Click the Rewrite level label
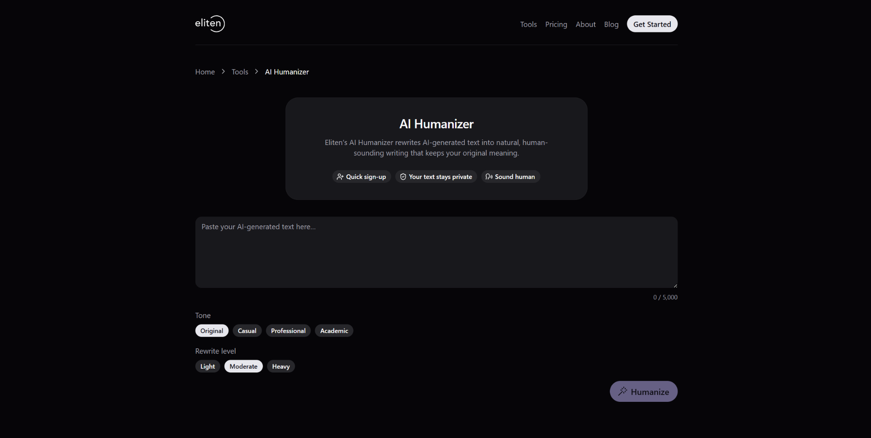871x438 pixels. coord(216,351)
